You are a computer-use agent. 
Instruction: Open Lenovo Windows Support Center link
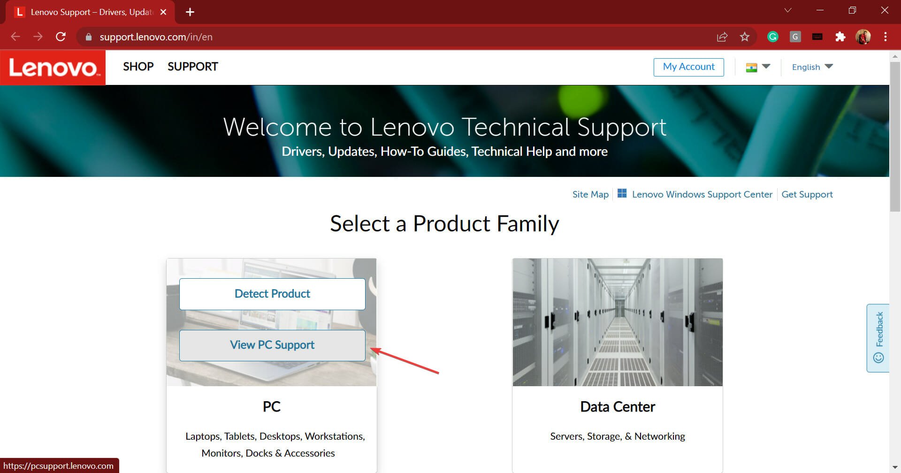pos(702,194)
